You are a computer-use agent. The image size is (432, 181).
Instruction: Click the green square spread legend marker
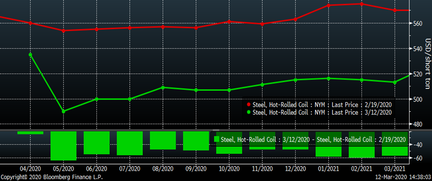click(217, 139)
